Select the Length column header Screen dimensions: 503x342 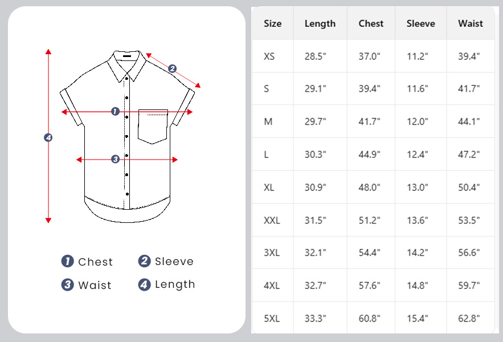point(320,24)
